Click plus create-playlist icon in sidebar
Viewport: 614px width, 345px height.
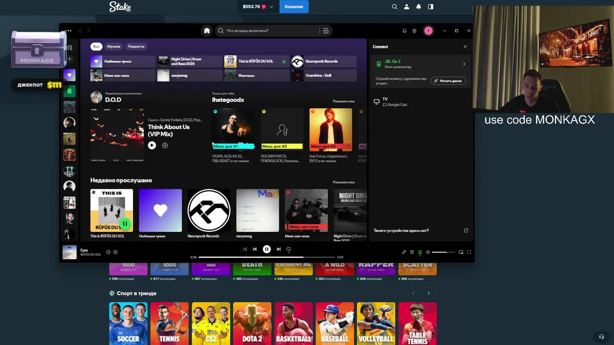click(x=70, y=59)
